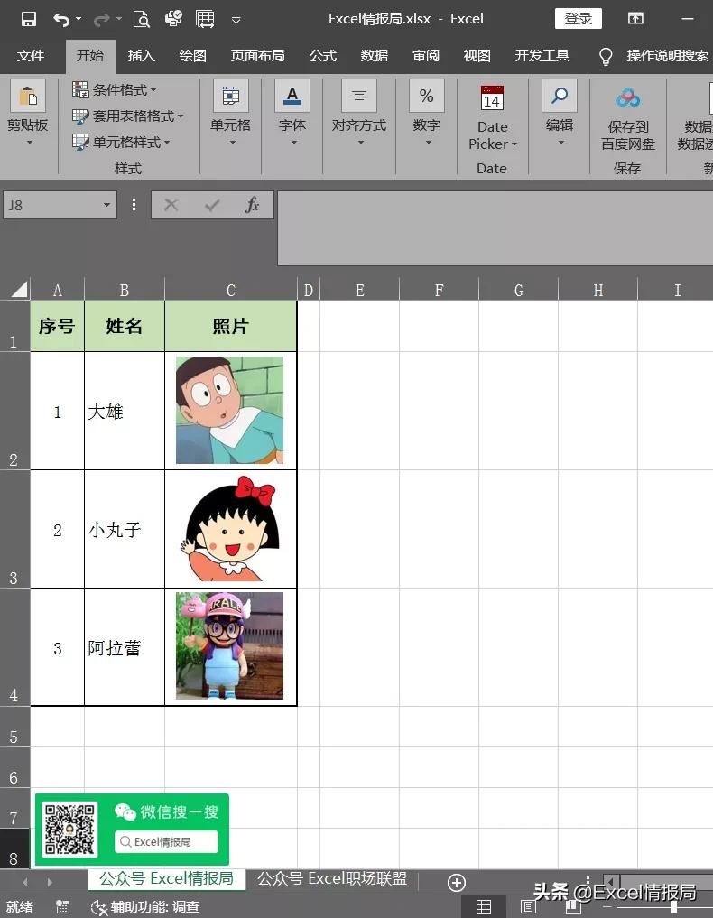Click the 姓名 header cell
713x918 pixels.
125,326
